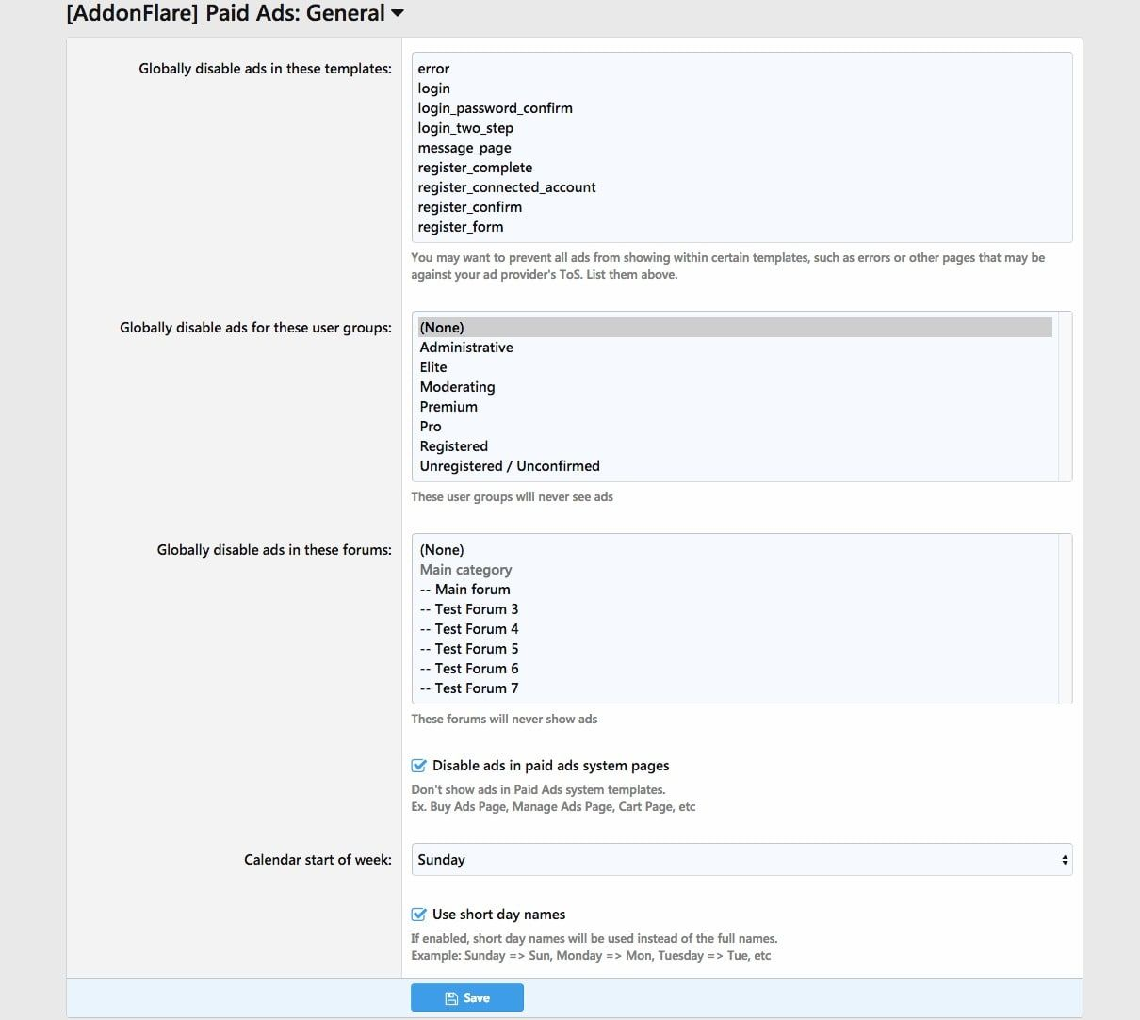The height and width of the screenshot is (1020, 1140).
Task: Click inside the disabled templates text area
Action: pyautogui.click(x=741, y=147)
